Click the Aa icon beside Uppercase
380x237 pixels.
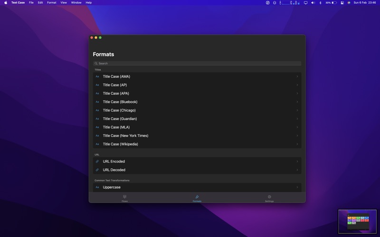coord(97,187)
